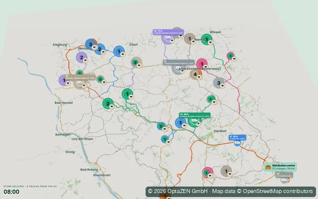
Task: Click small green 1 marker with blue ring
Action: pyautogui.click(x=165, y=139)
